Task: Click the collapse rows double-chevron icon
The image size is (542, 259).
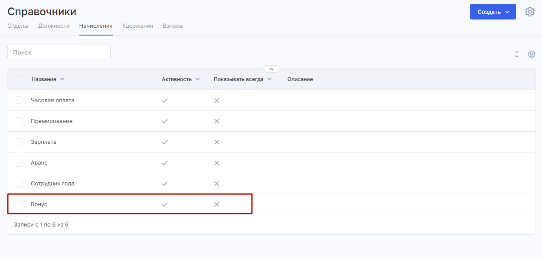Action: pos(517,54)
